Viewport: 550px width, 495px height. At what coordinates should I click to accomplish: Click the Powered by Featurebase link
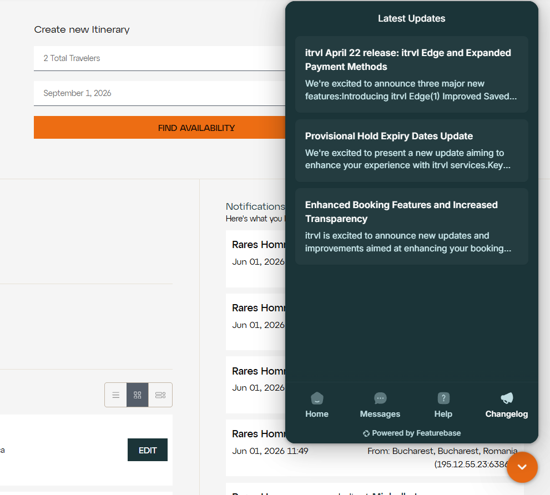[412, 433]
